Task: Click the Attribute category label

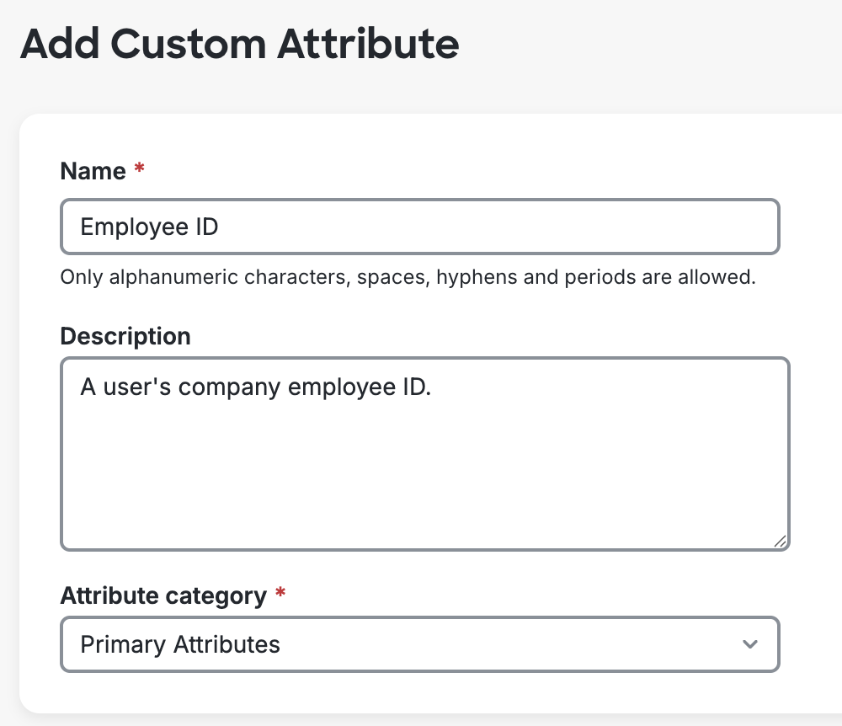Action: click(163, 595)
